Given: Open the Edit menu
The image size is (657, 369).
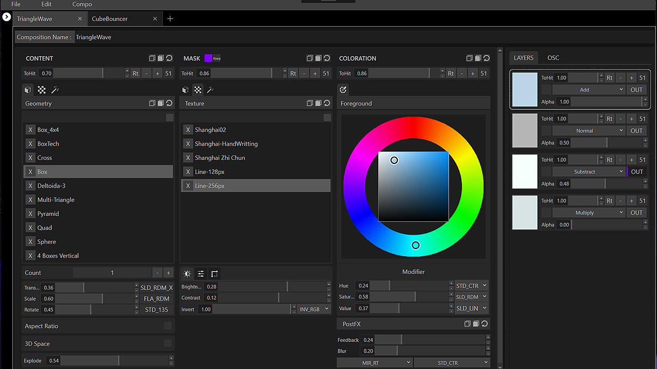Looking at the screenshot, I should coord(46,4).
